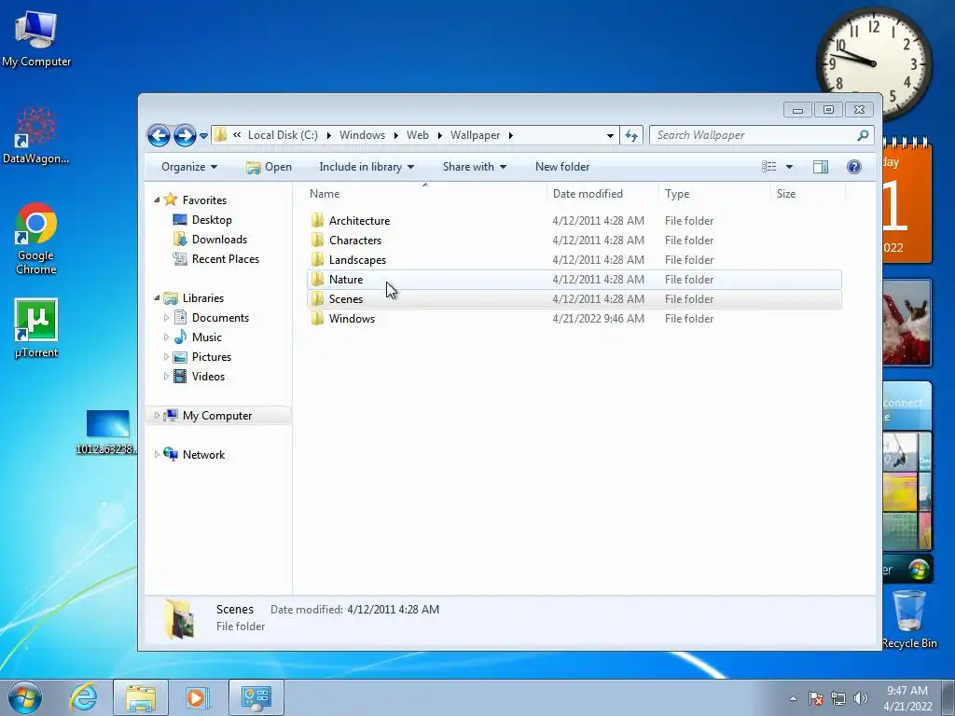Sort by the Size column header
Screen dimensions: 955x716
pos(785,194)
